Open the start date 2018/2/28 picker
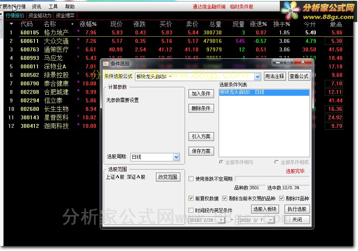The height and width of the screenshot is (251, 358). click(221, 220)
